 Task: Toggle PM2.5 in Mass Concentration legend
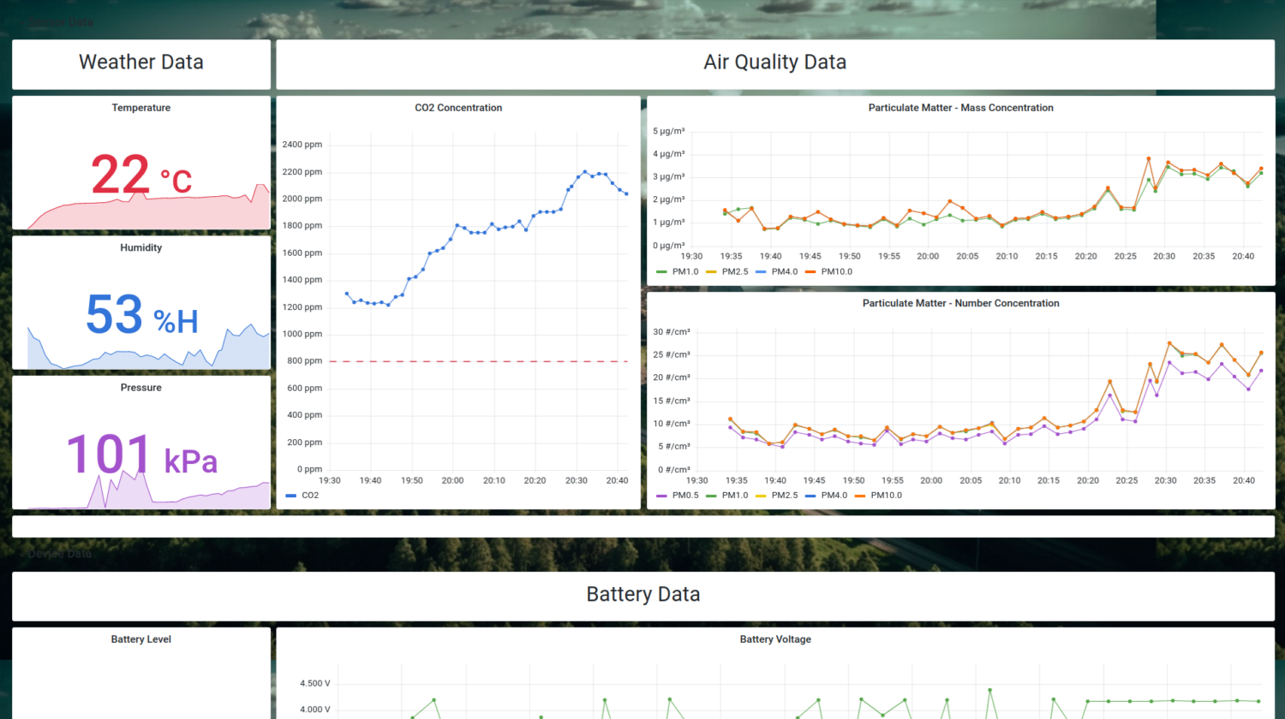coord(734,272)
